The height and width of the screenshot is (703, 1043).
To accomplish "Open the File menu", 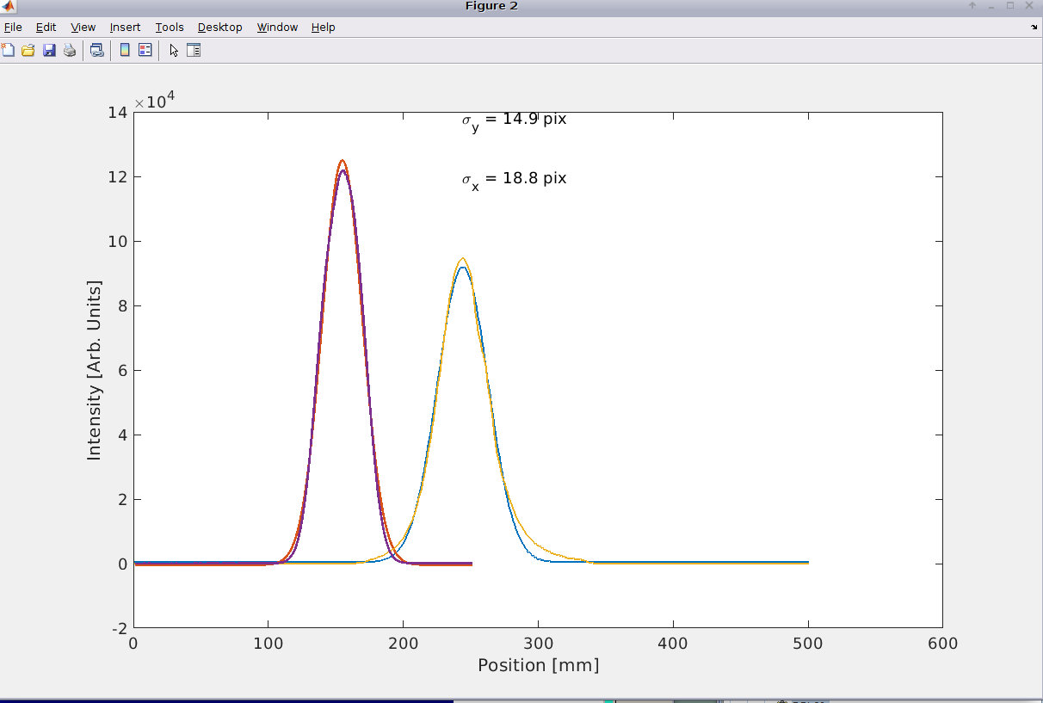I will click(13, 28).
